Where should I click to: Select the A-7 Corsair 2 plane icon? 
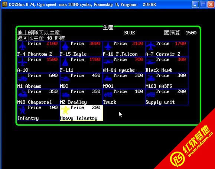(151, 46)
